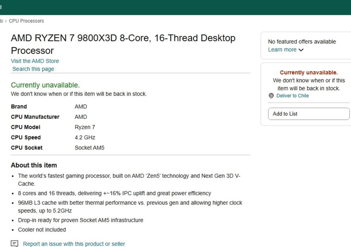Visit the AMD Store link
351x247 pixels.
(35, 61)
